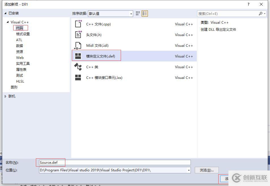Collapse the Visual C++ tree node
This screenshot has height=186, width=270.
point(8,22)
